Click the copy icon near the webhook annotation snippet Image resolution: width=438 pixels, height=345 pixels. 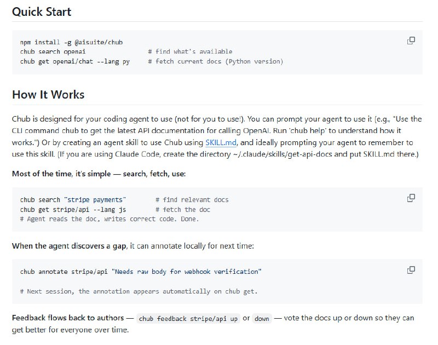point(410,268)
